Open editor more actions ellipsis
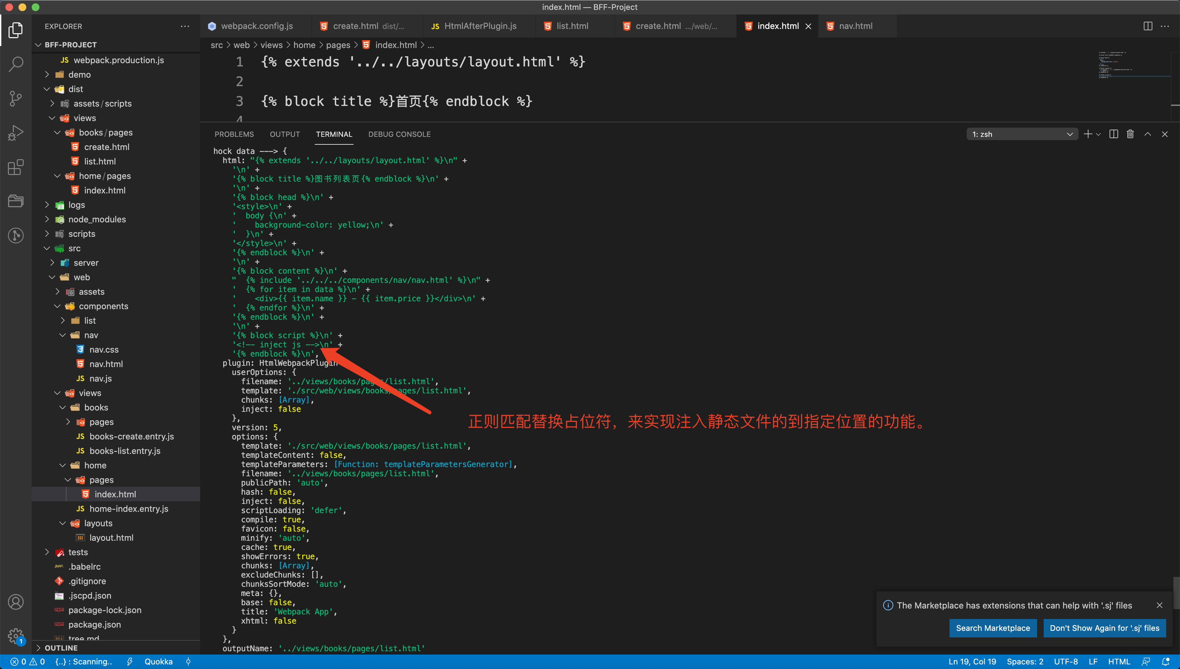This screenshot has width=1180, height=669. pyautogui.click(x=1165, y=26)
